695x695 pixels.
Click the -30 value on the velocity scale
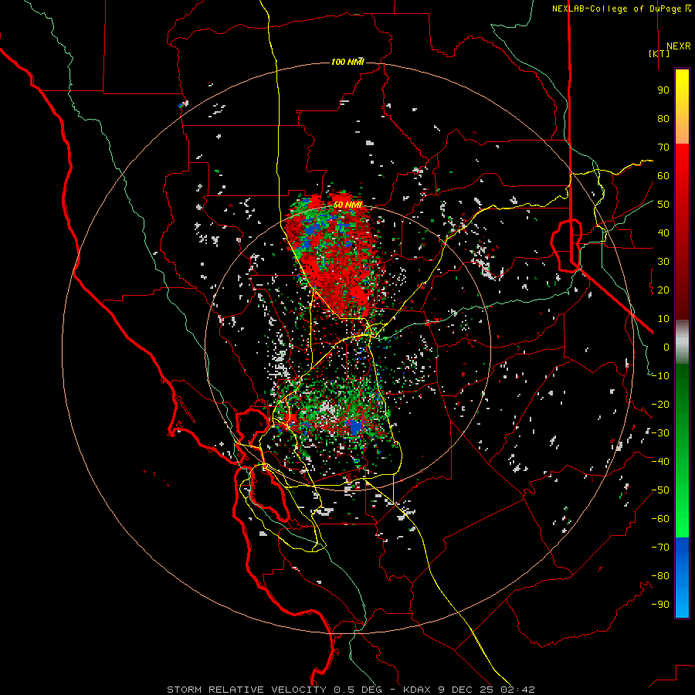click(x=660, y=433)
